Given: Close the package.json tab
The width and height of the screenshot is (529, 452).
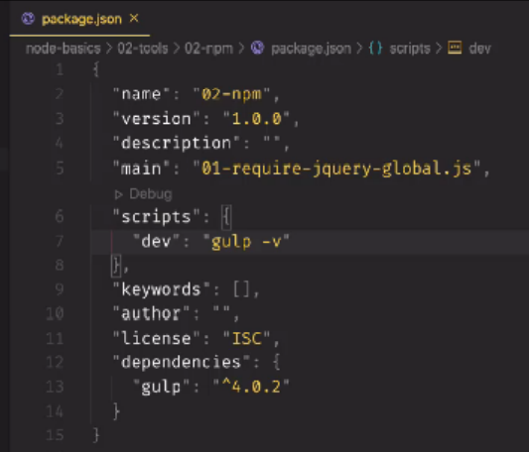Looking at the screenshot, I should [x=134, y=18].
